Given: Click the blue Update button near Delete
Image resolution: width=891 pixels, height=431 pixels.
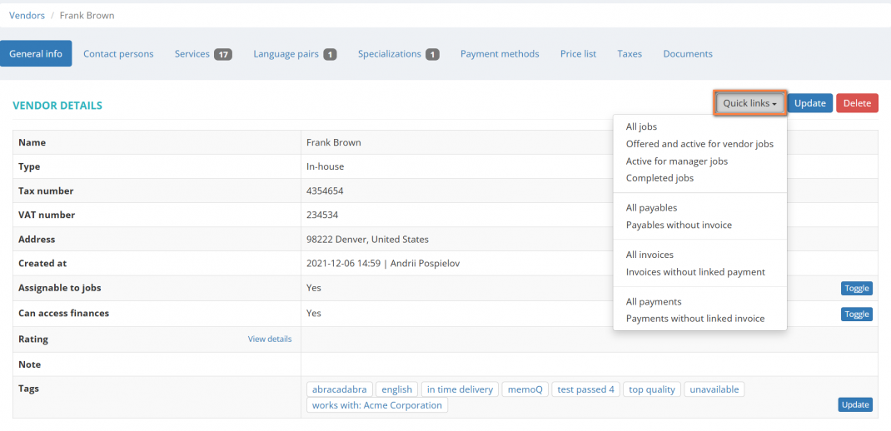Looking at the screenshot, I should 810,103.
